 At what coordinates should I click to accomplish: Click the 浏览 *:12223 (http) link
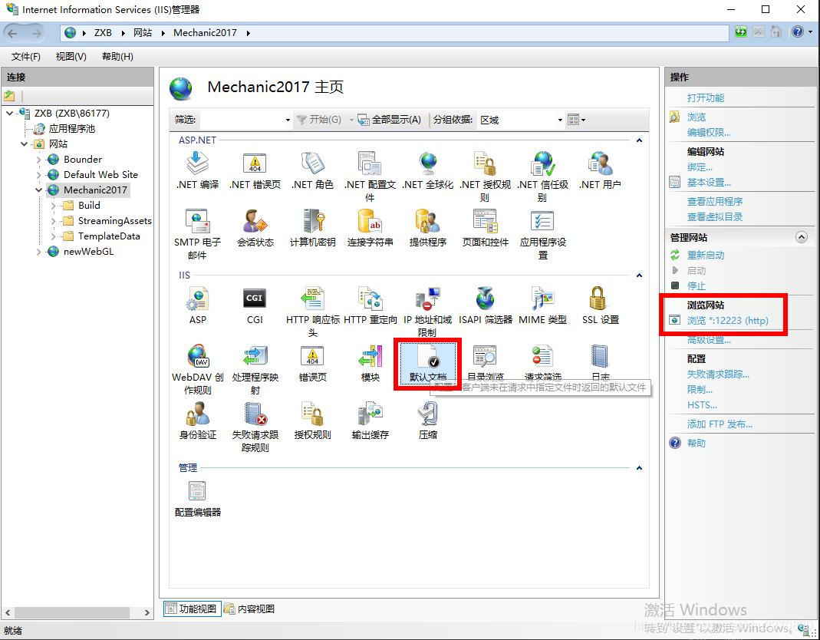727,320
